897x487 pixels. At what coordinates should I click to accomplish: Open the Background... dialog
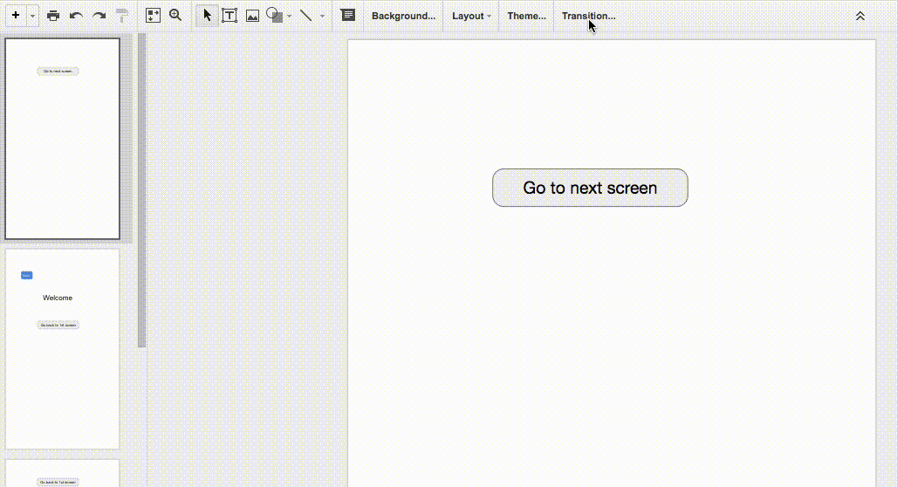coord(403,16)
